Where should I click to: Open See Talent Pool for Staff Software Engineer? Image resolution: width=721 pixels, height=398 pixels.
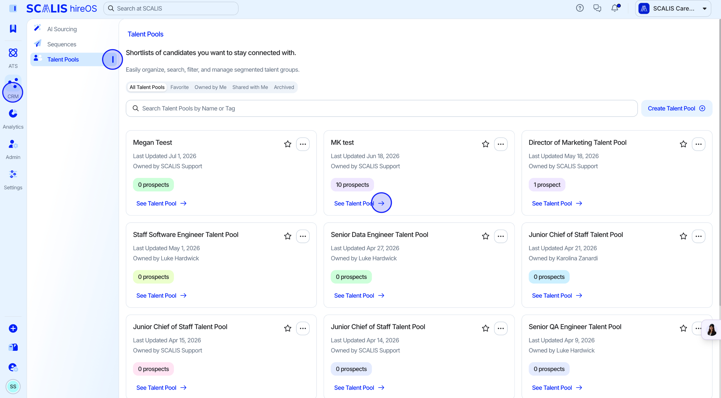tap(161, 295)
